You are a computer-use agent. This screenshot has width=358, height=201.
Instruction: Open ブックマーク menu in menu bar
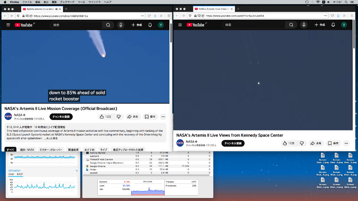point(67,2)
